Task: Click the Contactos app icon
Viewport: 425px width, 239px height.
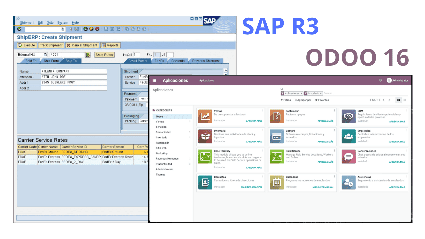Action: [205, 182]
